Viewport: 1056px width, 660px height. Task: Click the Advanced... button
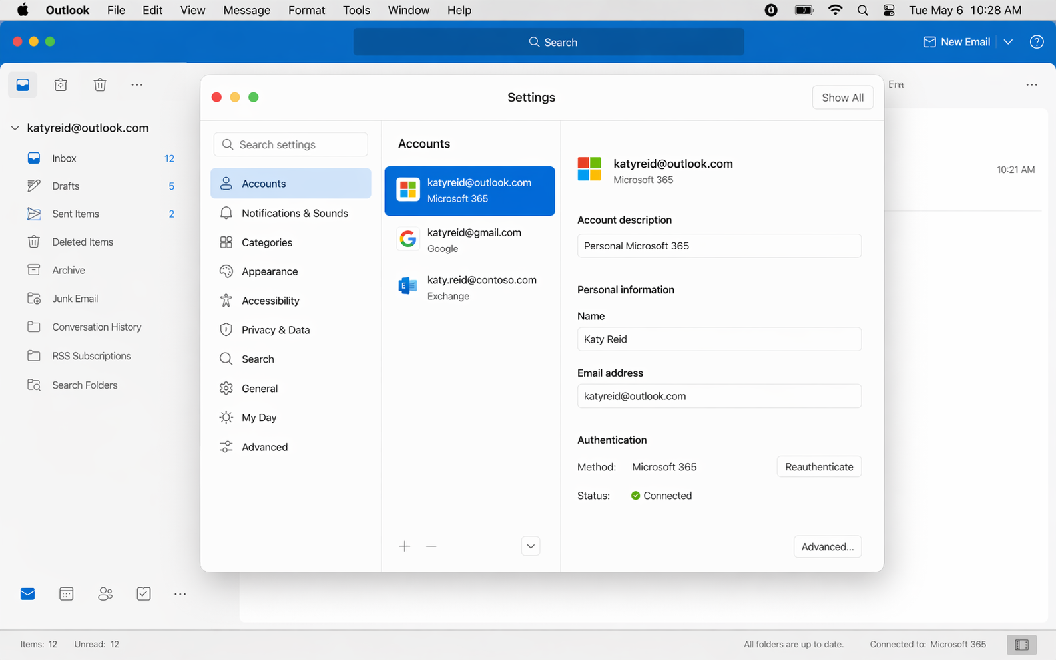pos(827,547)
